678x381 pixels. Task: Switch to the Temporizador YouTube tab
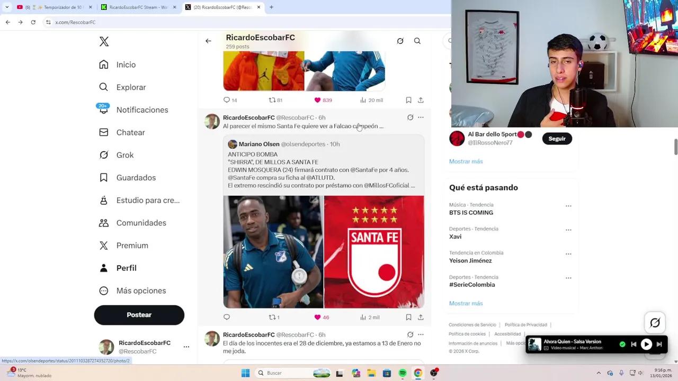pyautogui.click(x=54, y=7)
